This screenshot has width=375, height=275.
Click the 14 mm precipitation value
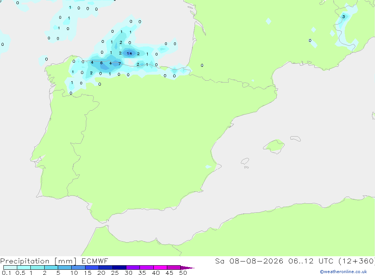[129, 53]
